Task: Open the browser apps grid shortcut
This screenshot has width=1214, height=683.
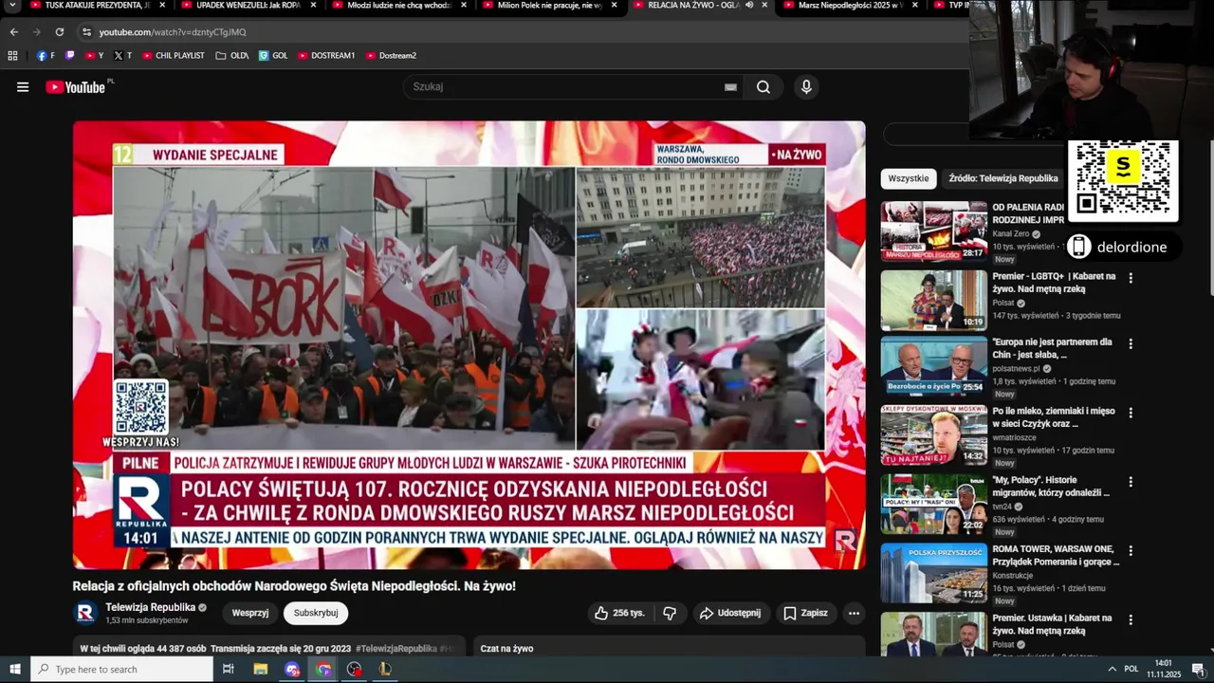Action: (x=12, y=56)
